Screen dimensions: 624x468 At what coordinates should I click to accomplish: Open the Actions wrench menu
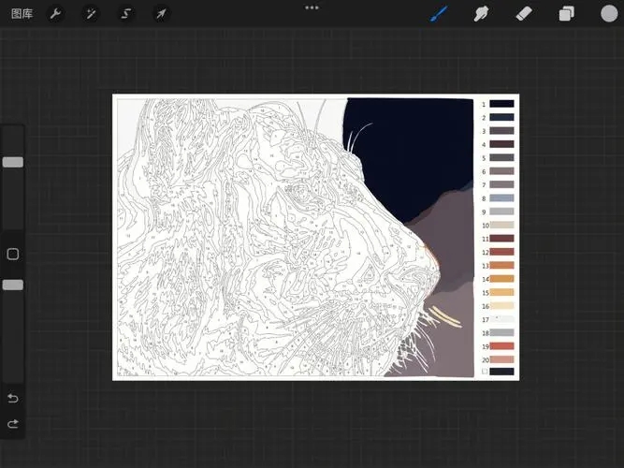[x=55, y=13]
